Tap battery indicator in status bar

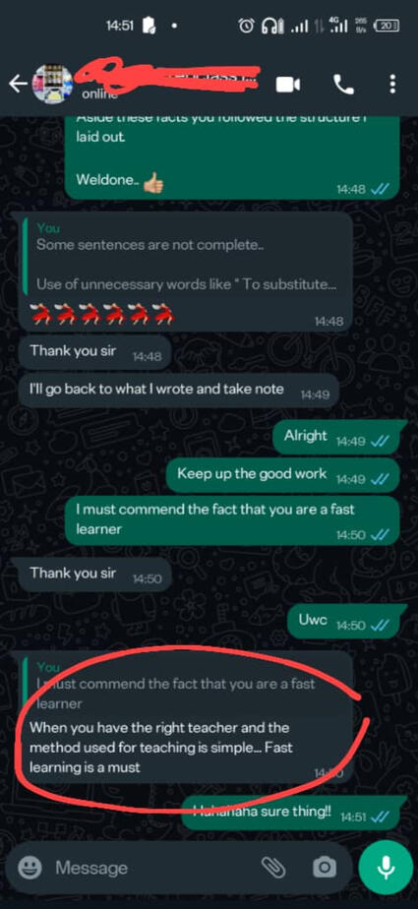click(x=387, y=27)
